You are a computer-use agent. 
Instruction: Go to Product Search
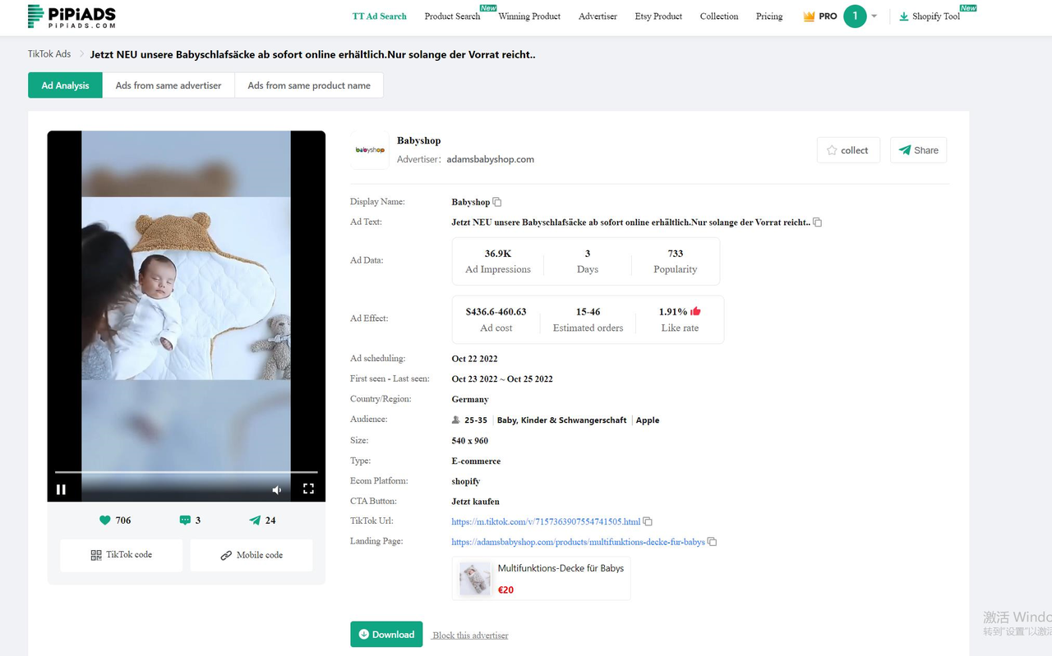[x=452, y=16]
